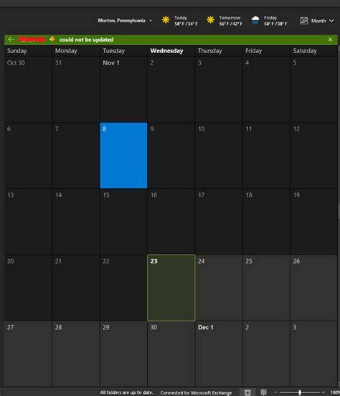Click the sunny weather icon for Today
The width and height of the screenshot is (340, 396).
pos(166,20)
